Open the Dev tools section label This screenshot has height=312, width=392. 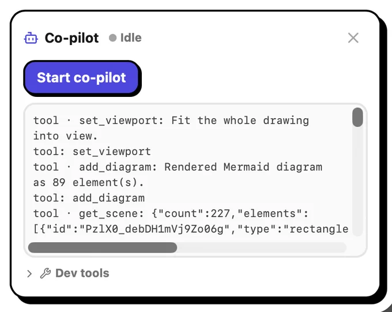tap(82, 273)
